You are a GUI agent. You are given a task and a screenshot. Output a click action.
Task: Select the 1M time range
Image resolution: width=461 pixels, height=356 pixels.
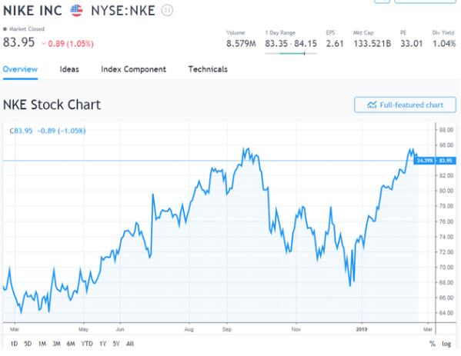tap(42, 344)
